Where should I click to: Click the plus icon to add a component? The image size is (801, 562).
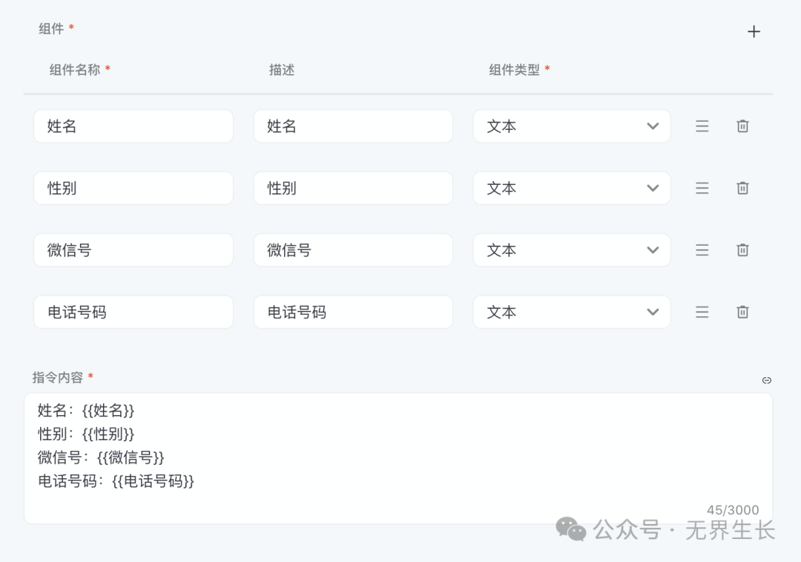(x=754, y=31)
